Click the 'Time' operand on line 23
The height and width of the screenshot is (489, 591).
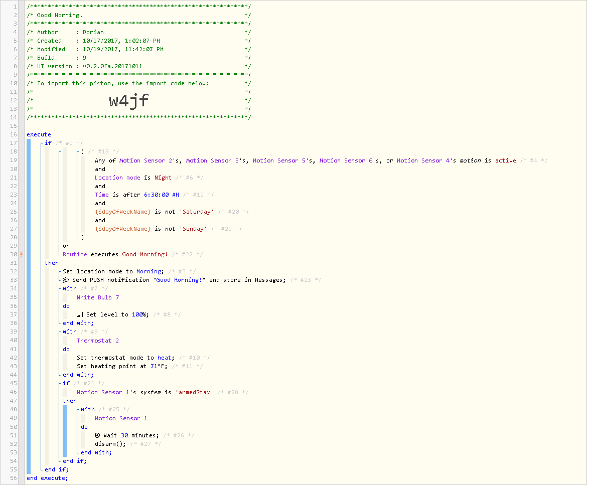102,195
